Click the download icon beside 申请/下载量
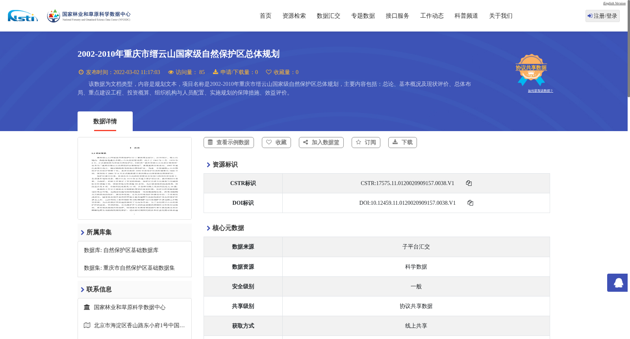 215,72
